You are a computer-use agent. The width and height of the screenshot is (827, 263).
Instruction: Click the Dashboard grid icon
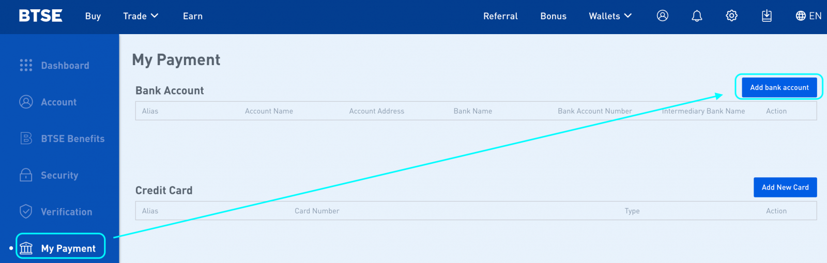[x=26, y=65]
